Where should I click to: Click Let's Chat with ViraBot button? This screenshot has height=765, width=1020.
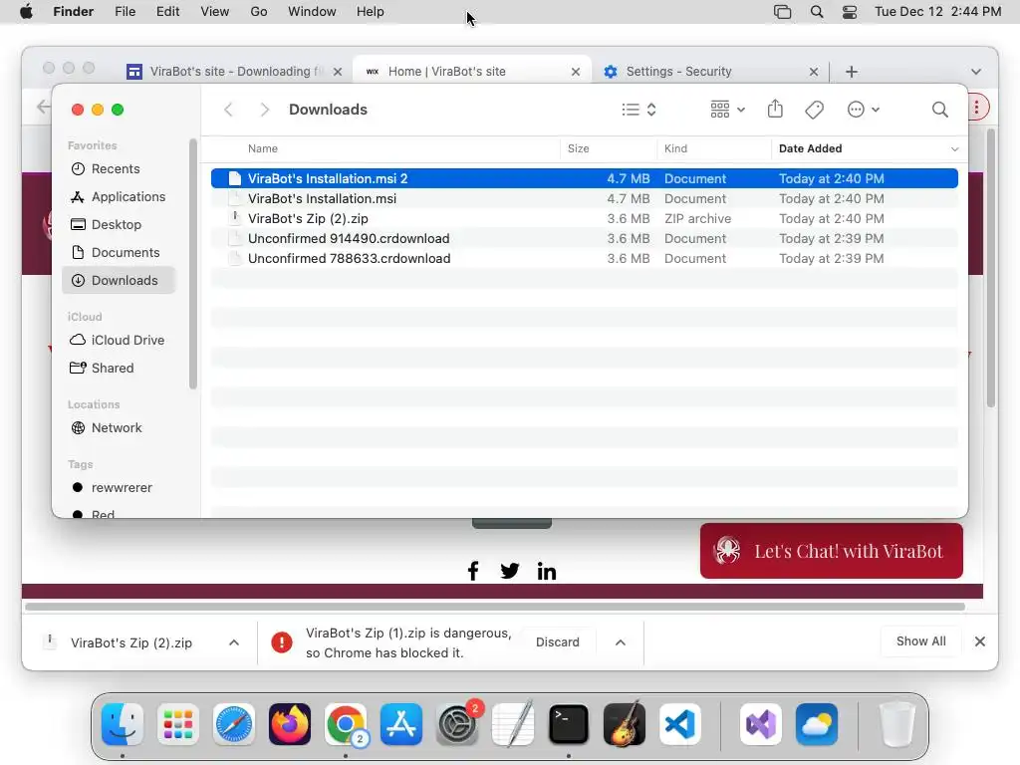pos(832,551)
